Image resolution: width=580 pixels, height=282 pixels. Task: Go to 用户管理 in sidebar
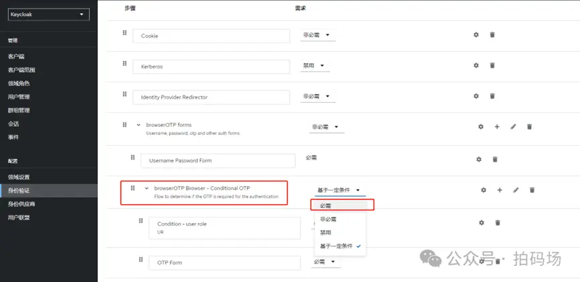[19, 97]
